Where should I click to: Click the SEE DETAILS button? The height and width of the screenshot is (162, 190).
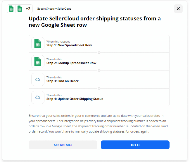click(63, 145)
